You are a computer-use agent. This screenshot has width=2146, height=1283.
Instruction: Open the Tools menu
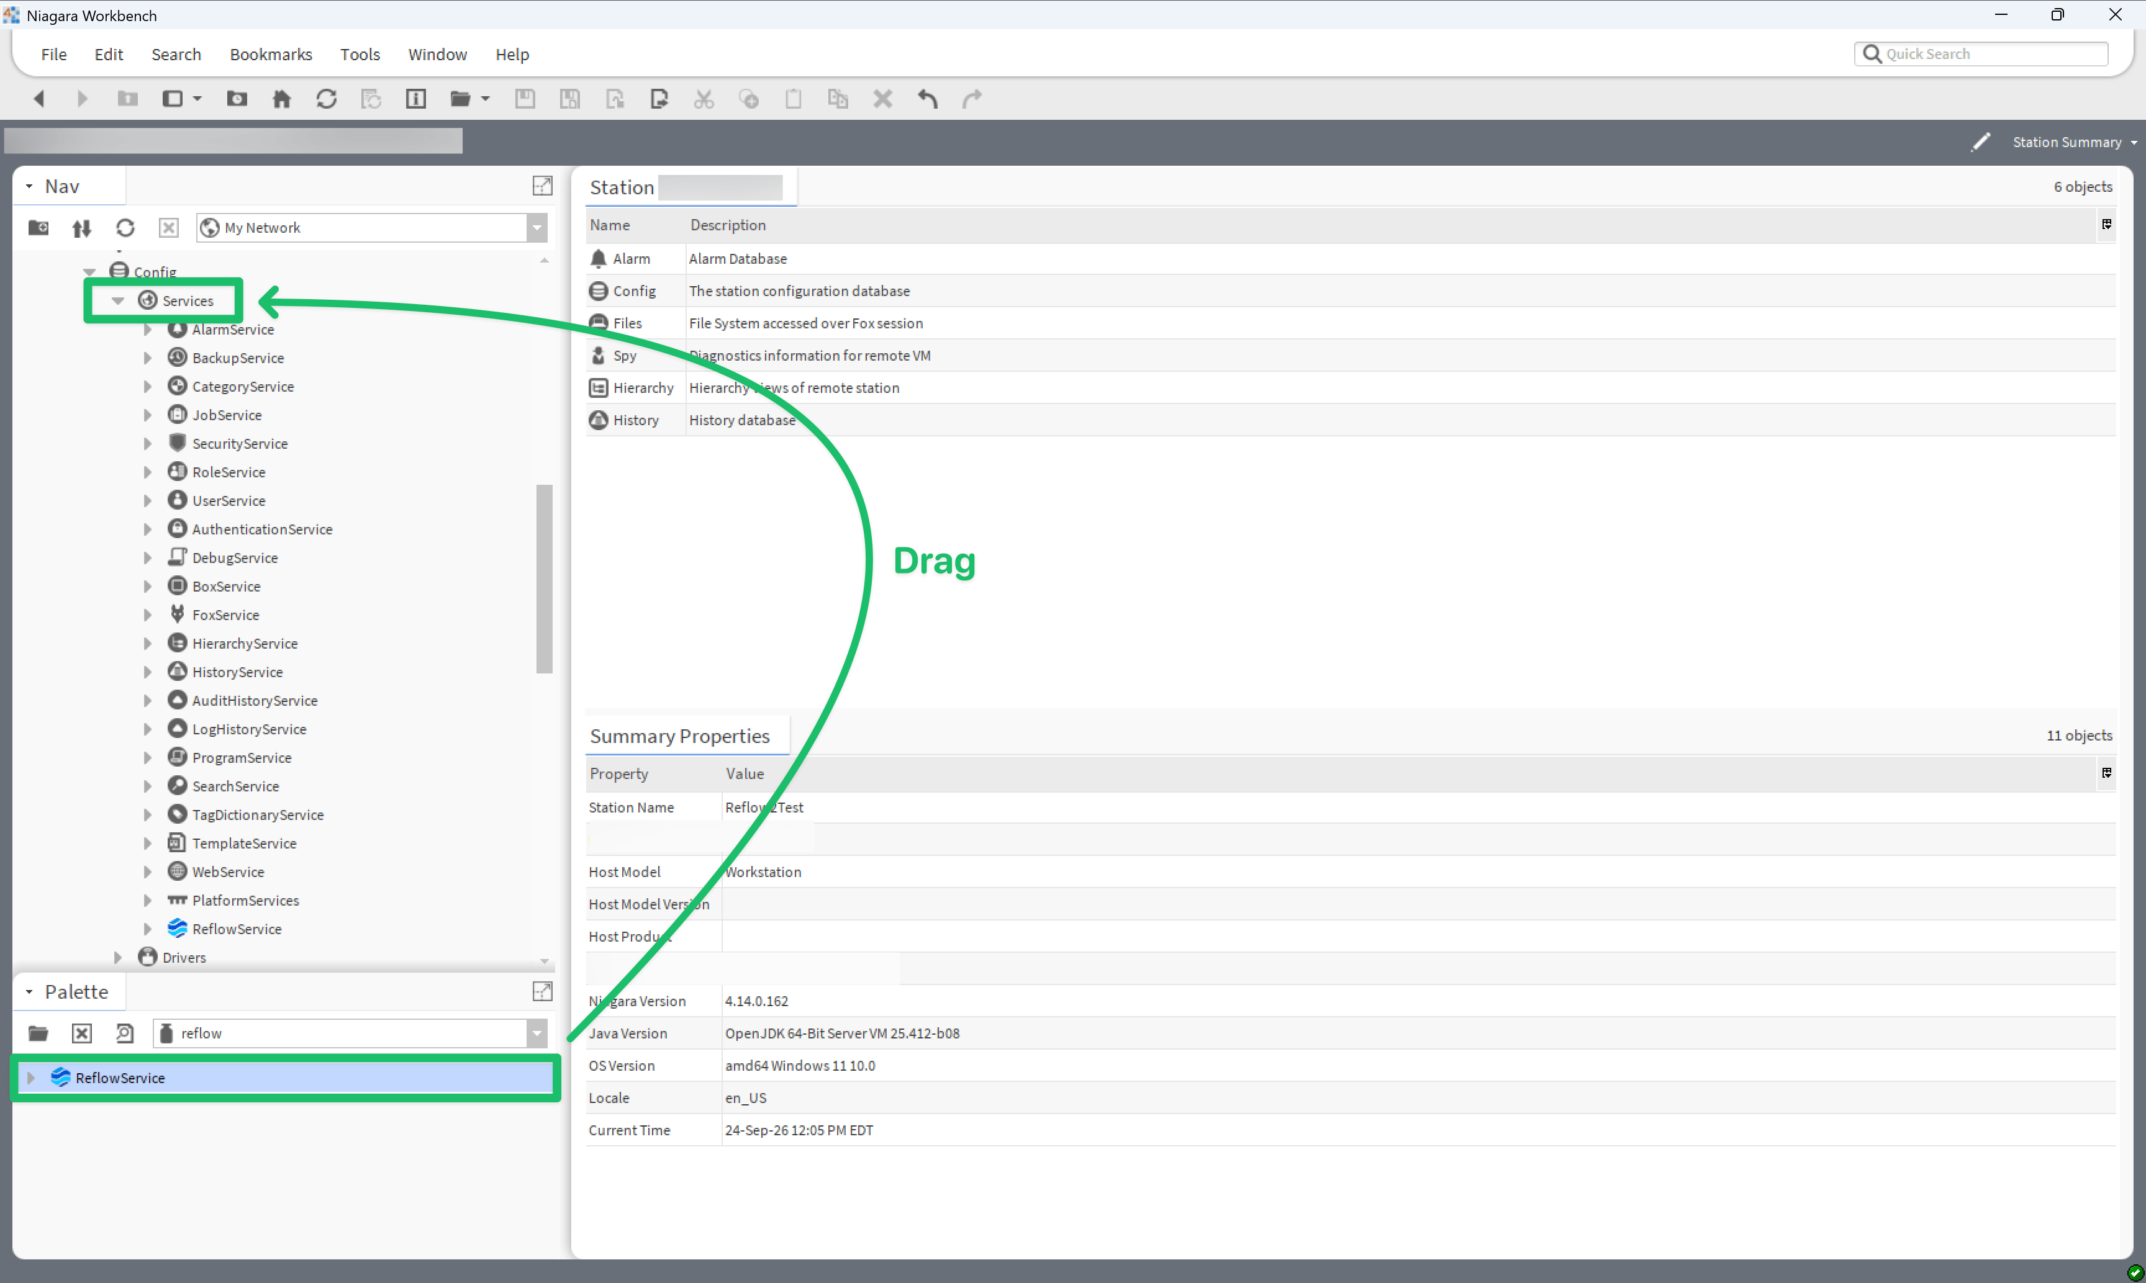tap(360, 55)
